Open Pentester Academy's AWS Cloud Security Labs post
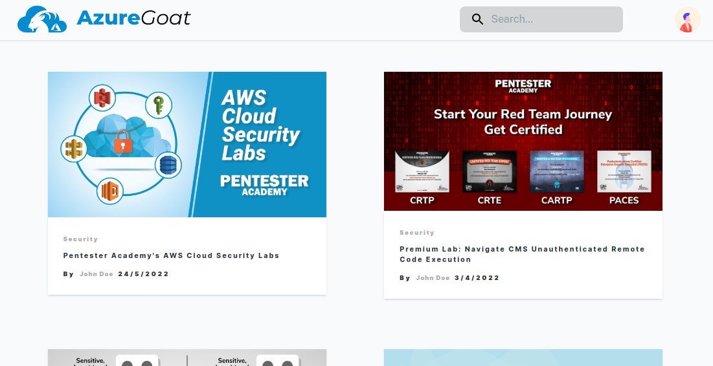This screenshot has height=366, width=713. 171,255
